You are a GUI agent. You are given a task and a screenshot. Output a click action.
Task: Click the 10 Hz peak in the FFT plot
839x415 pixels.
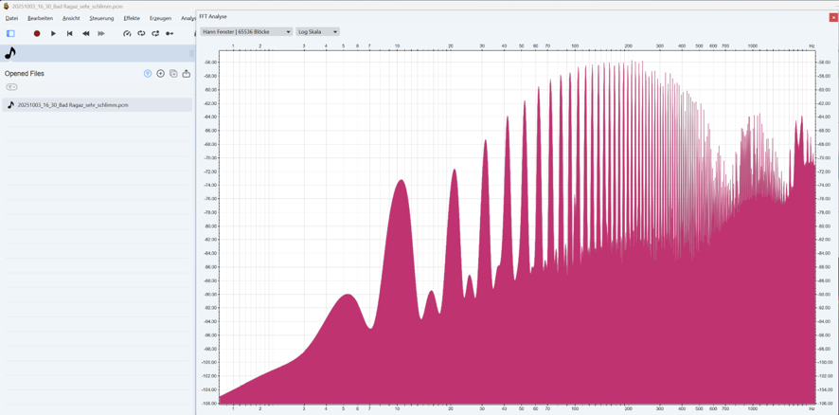(x=401, y=180)
